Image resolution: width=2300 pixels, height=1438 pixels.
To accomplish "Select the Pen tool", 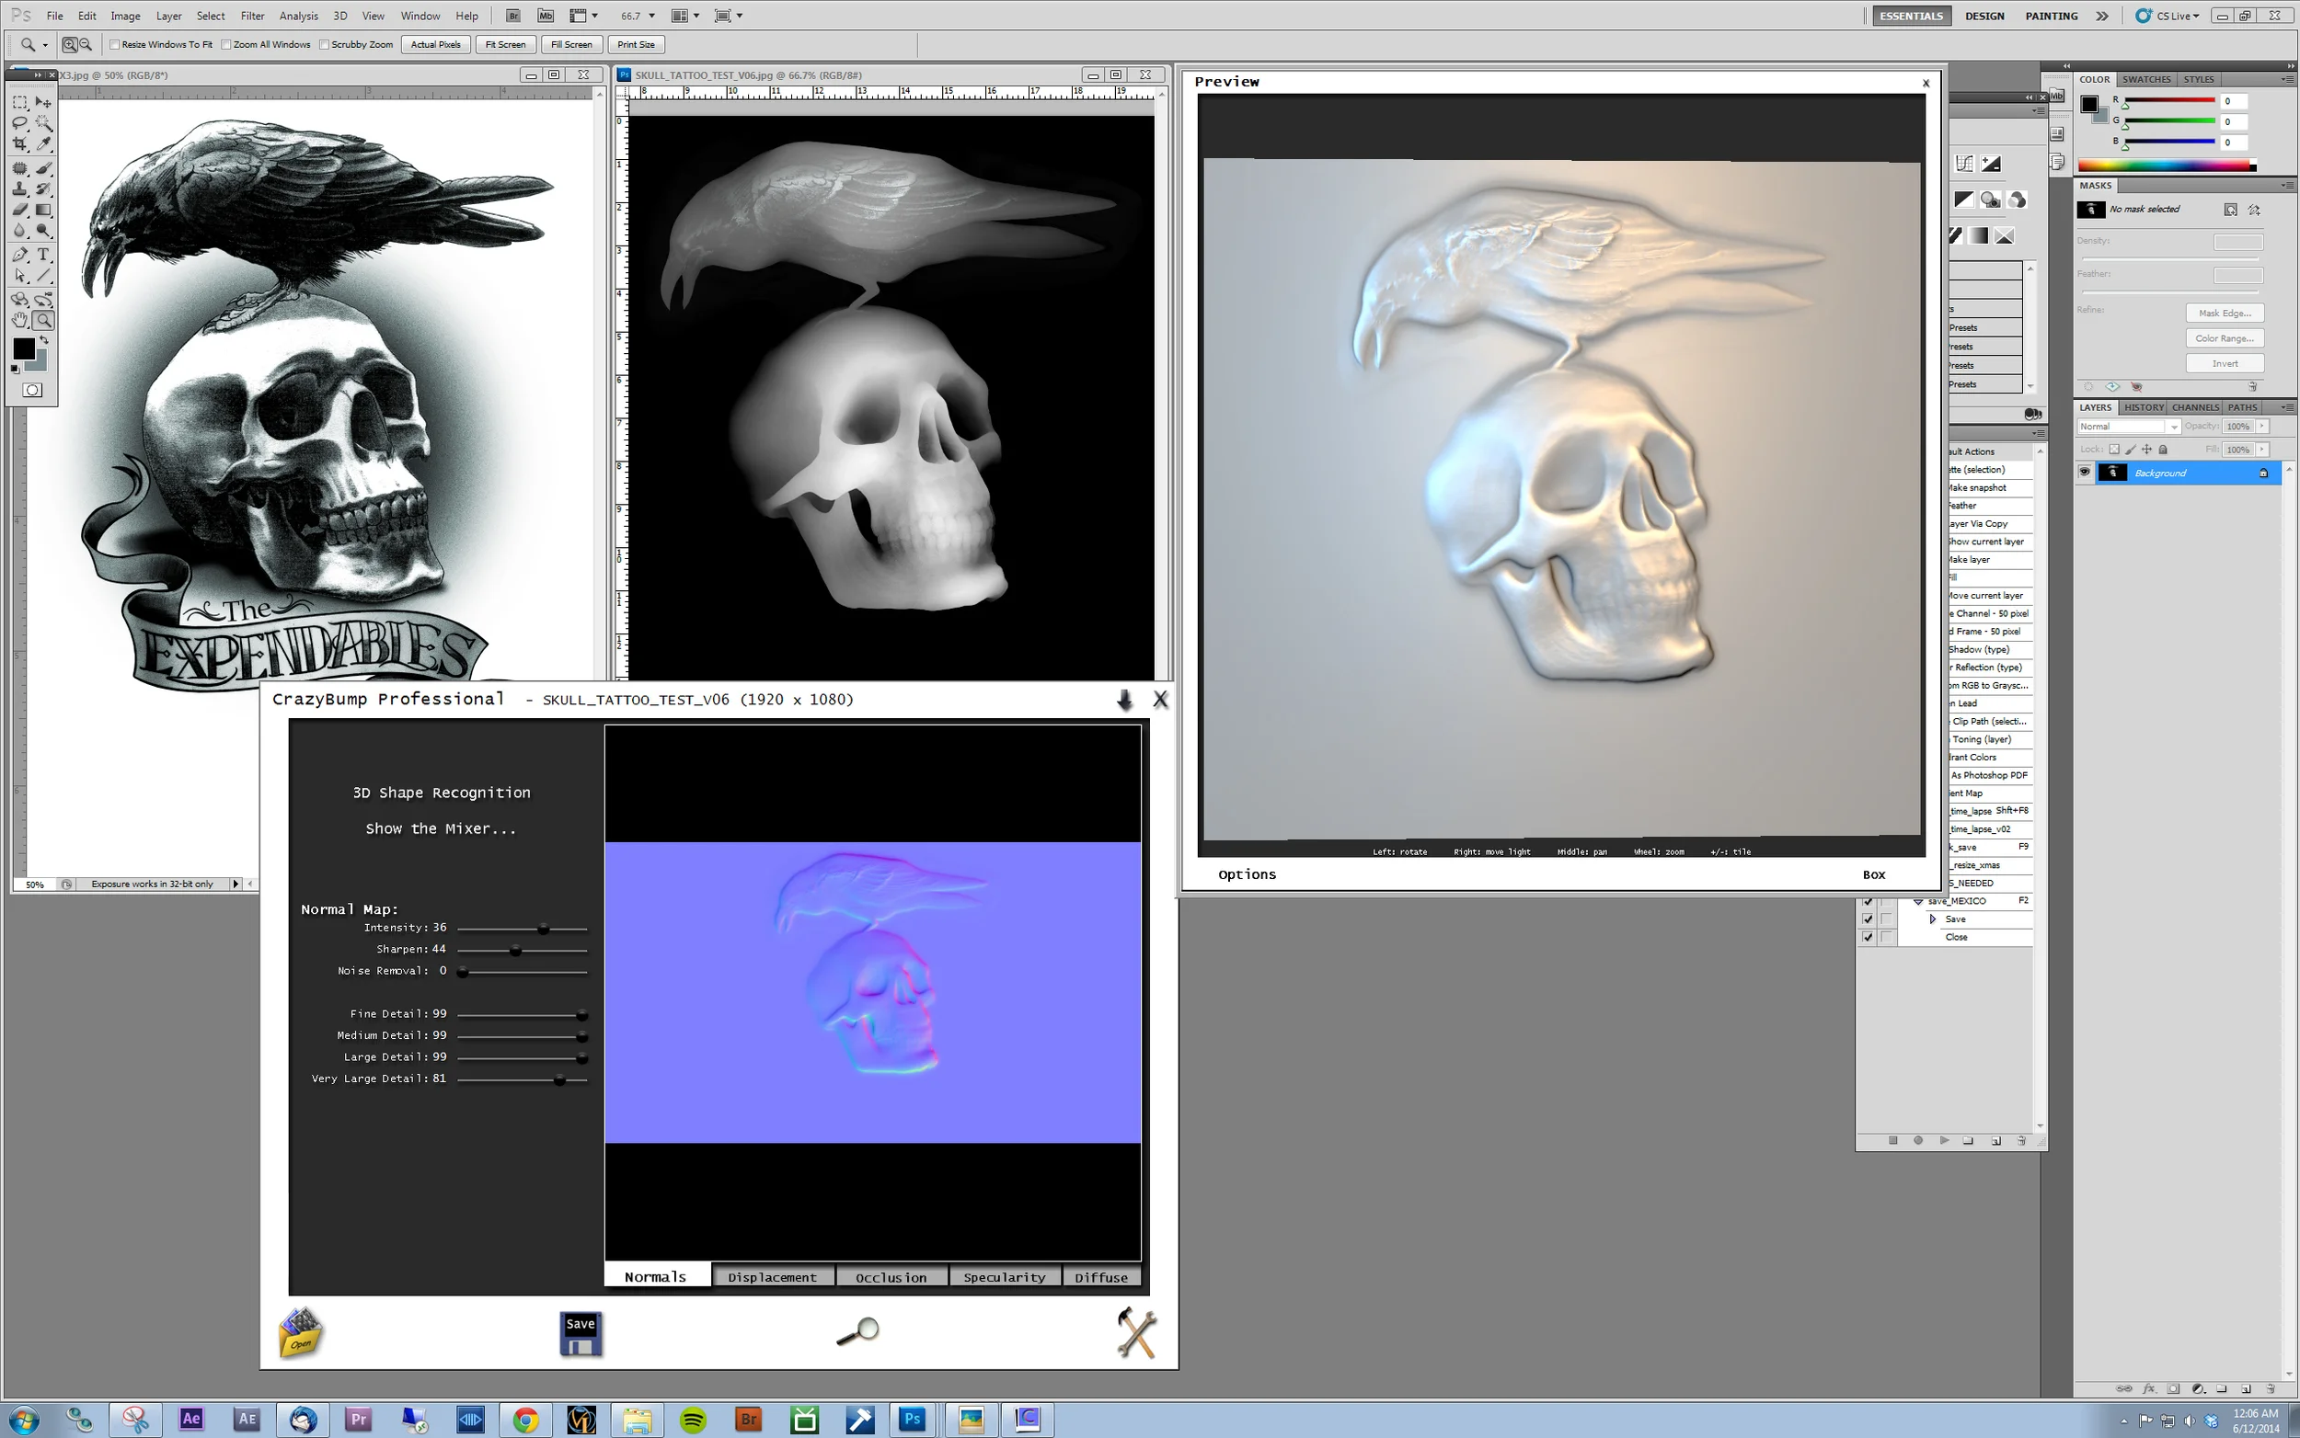I will [20, 255].
